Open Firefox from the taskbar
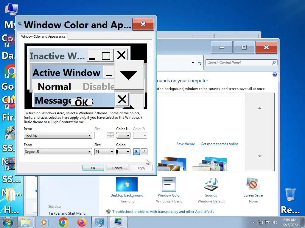This screenshot has height=228, width=305. pos(82,222)
